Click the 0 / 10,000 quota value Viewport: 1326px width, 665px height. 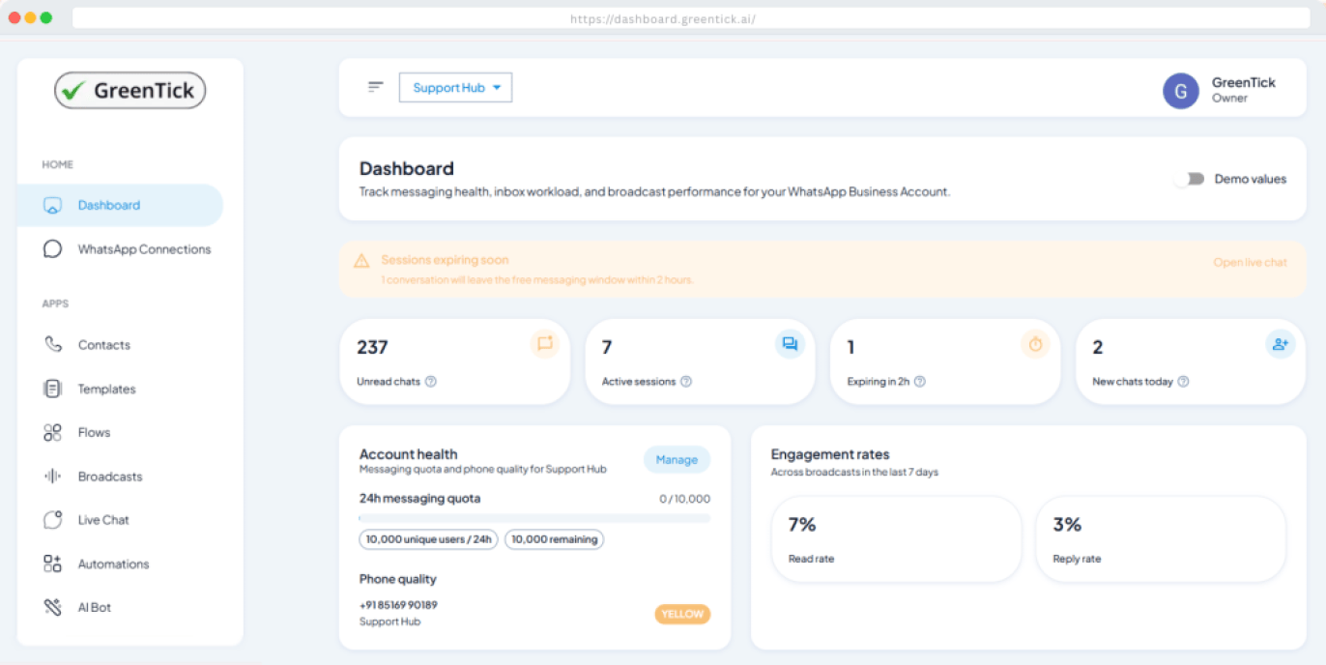click(685, 500)
